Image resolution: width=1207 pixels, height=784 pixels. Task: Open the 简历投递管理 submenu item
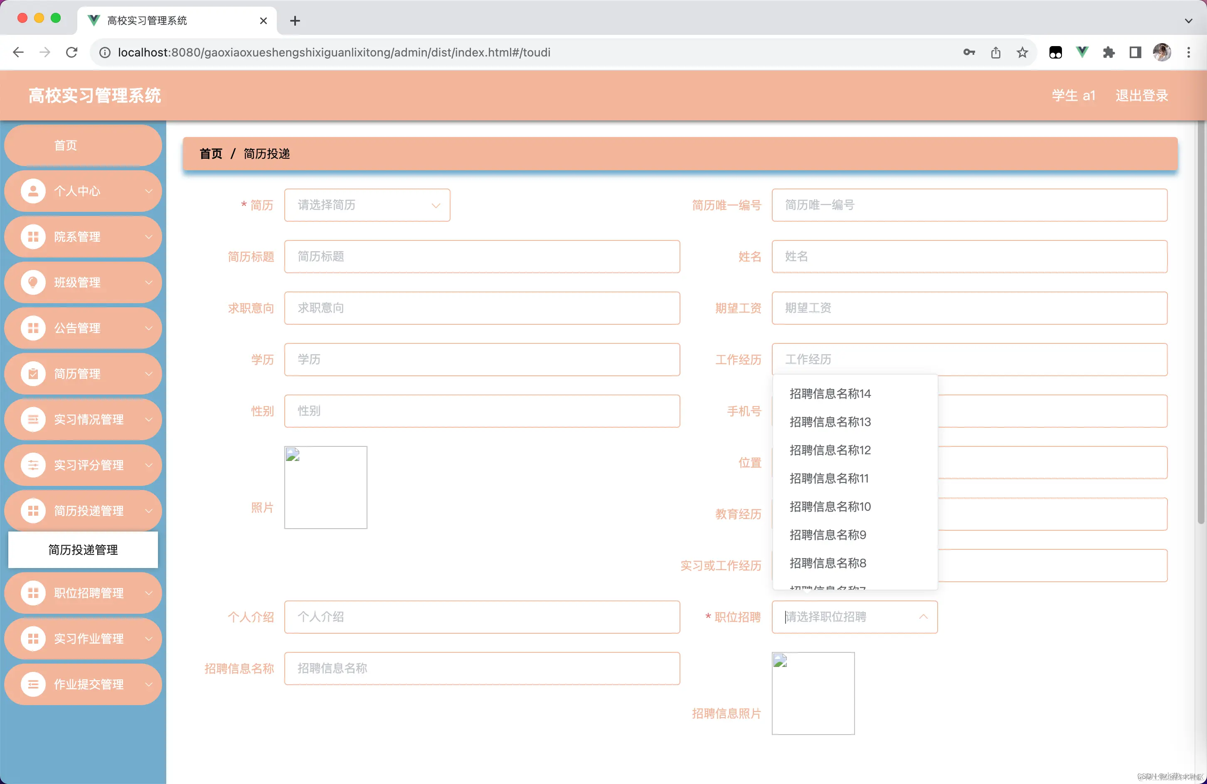[83, 550]
